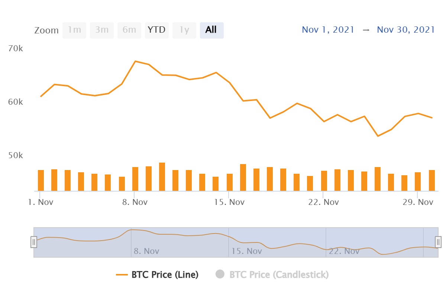This screenshot has width=446, height=297.
Task: Click the tallest volume bar on Nov 10
Action: [x=162, y=177]
